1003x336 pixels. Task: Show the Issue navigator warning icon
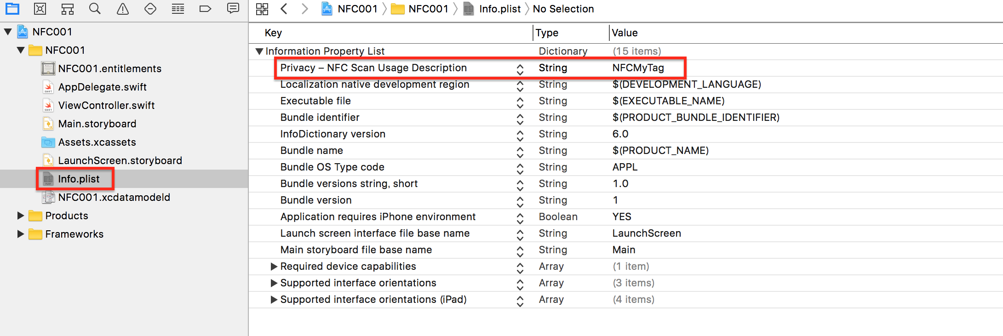[x=123, y=9]
